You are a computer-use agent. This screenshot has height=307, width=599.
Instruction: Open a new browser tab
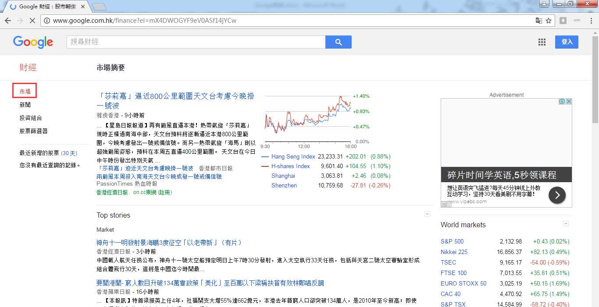click(100, 7)
